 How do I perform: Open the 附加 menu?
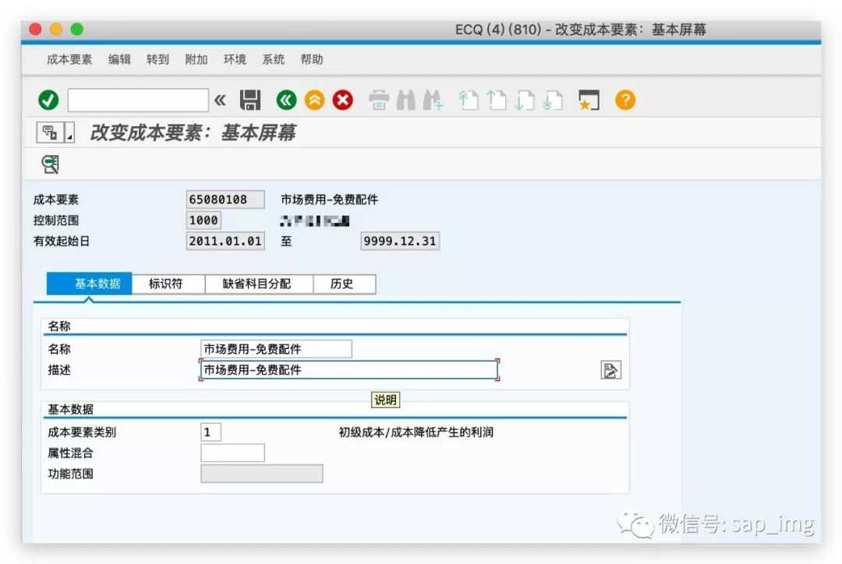point(196,59)
